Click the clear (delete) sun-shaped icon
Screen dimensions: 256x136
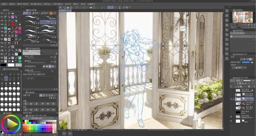tap(84, 7)
